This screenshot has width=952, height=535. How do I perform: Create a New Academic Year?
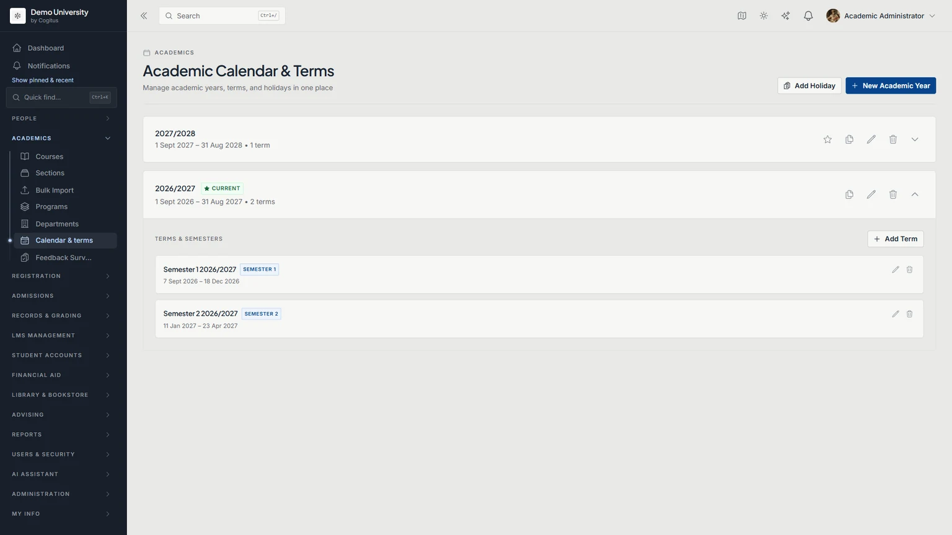pyautogui.click(x=891, y=85)
